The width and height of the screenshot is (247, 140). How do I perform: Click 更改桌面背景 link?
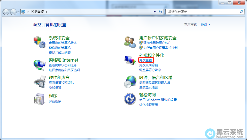pyautogui.click(x=149, y=65)
